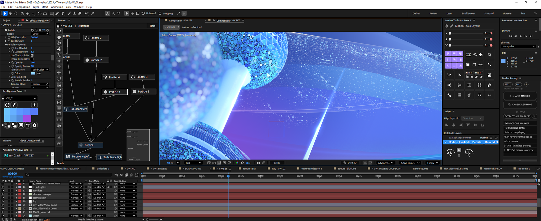Open the VW_01 palette dropdown
Image resolution: width=541 pixels, height=221 pixels.
pos(21,98)
